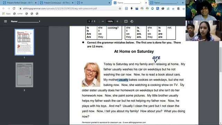Click the lock icon in address bar
This screenshot has width=222, height=125.
coord(20,8)
